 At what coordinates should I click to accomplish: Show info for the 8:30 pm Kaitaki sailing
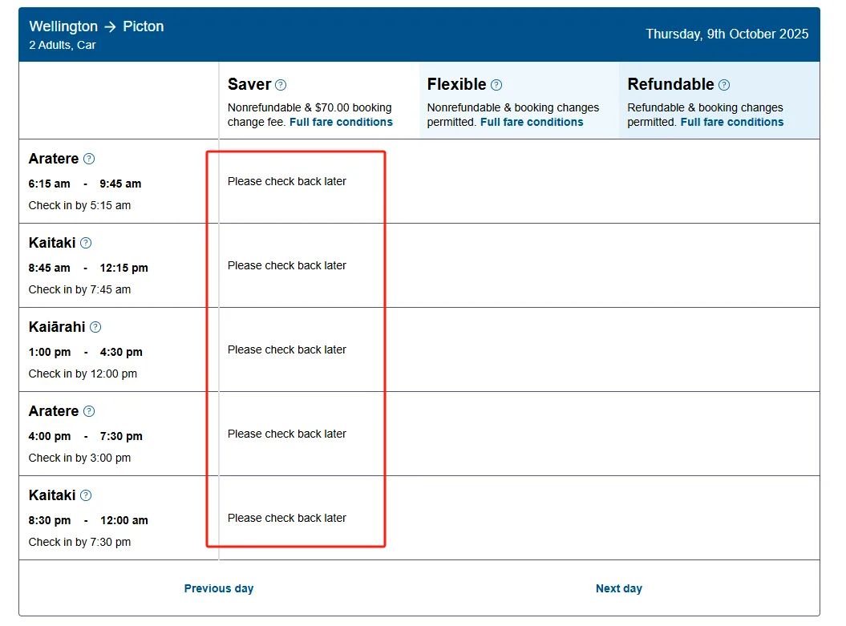86,495
